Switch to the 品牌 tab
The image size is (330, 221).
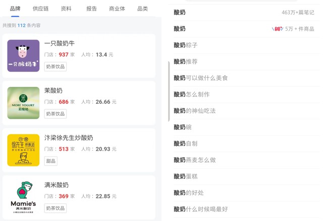coord(15,9)
